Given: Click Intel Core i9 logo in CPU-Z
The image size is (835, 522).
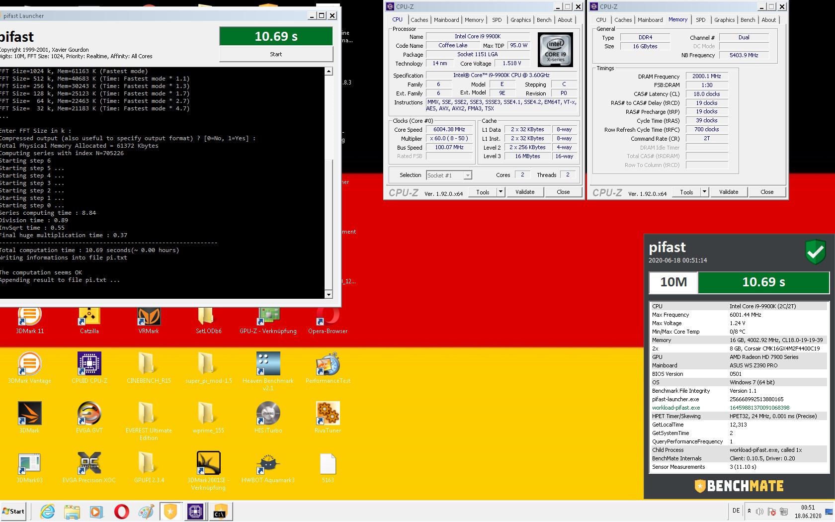Looking at the screenshot, I should coord(556,50).
